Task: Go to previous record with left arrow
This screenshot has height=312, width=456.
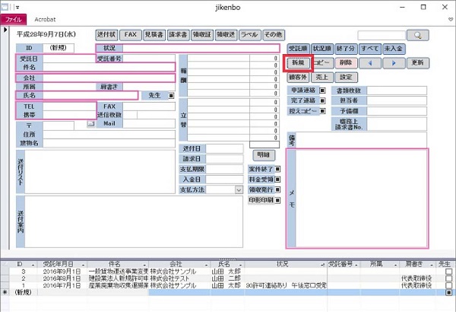Action: pyautogui.click(x=369, y=63)
